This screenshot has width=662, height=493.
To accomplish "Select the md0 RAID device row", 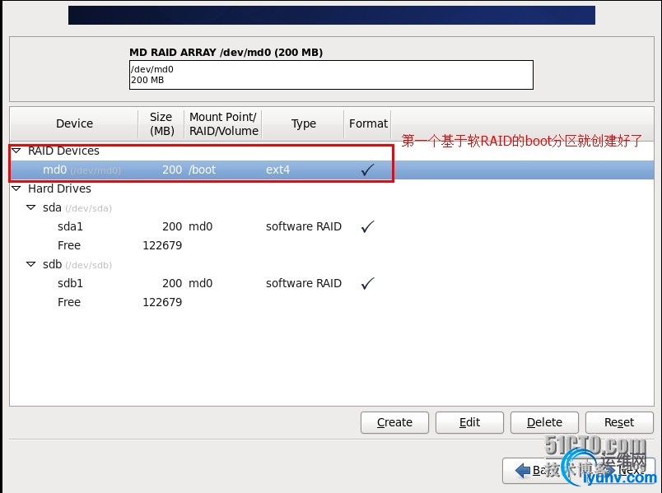I will tap(332, 170).
